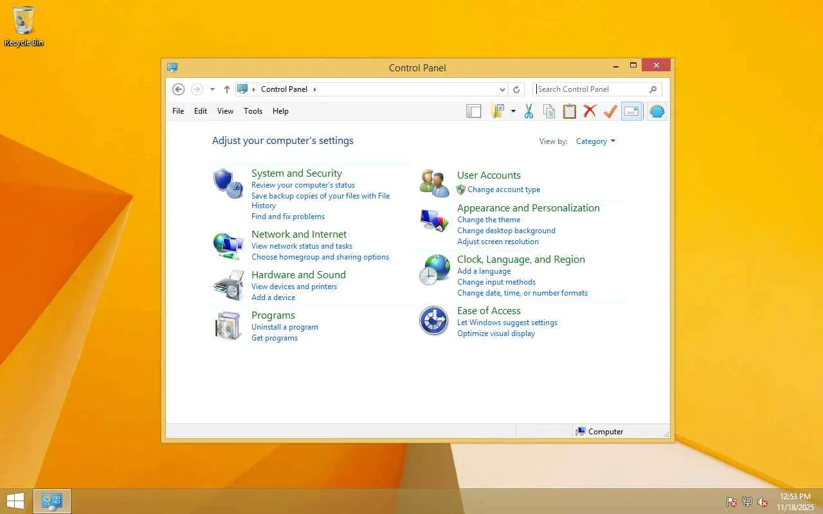
Task: Click the red X Delete toolbar icon
Action: (590, 111)
